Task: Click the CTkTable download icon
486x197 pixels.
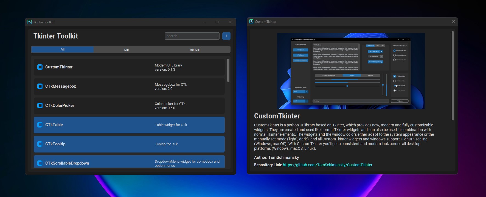Action: [x=40, y=125]
